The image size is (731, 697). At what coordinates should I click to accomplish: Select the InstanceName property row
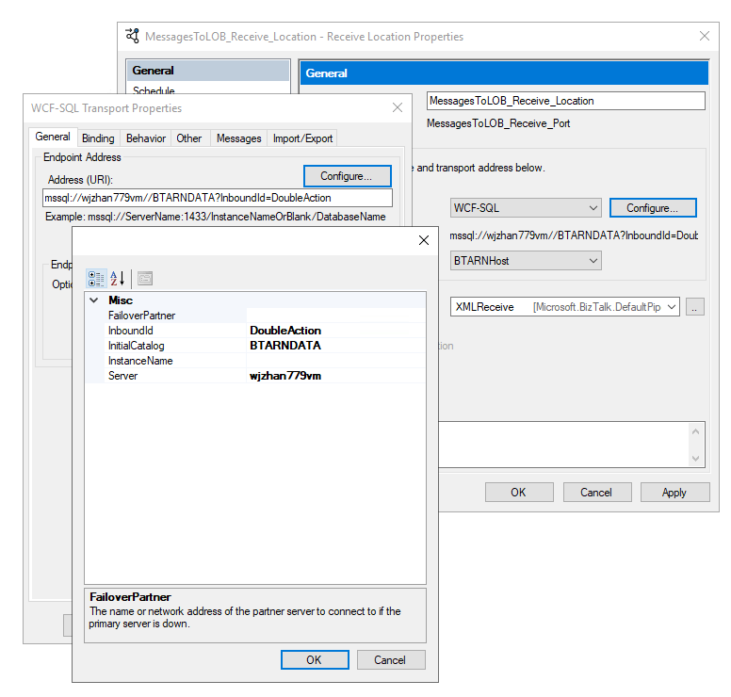click(x=255, y=361)
